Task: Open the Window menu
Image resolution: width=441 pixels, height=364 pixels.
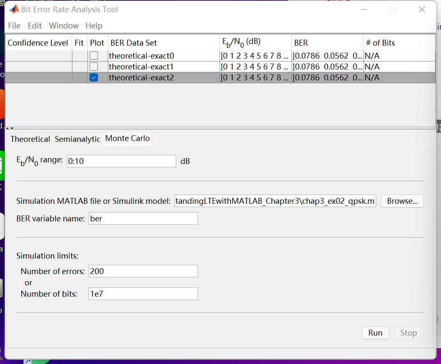Action: tap(64, 26)
